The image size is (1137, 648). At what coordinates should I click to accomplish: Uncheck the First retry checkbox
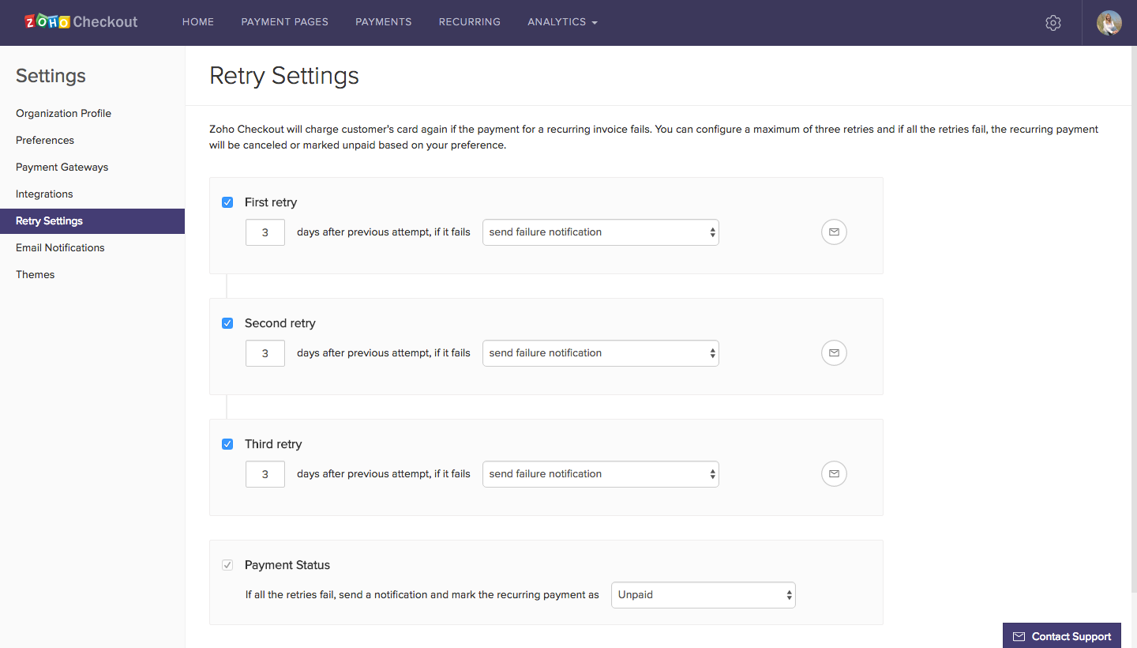coord(227,202)
